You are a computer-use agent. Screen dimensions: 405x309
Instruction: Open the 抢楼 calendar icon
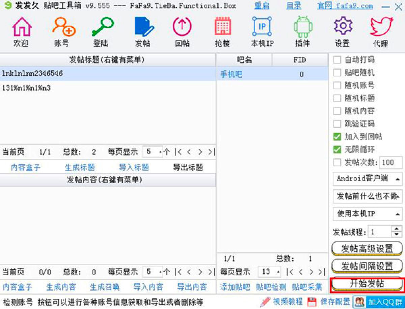(223, 27)
